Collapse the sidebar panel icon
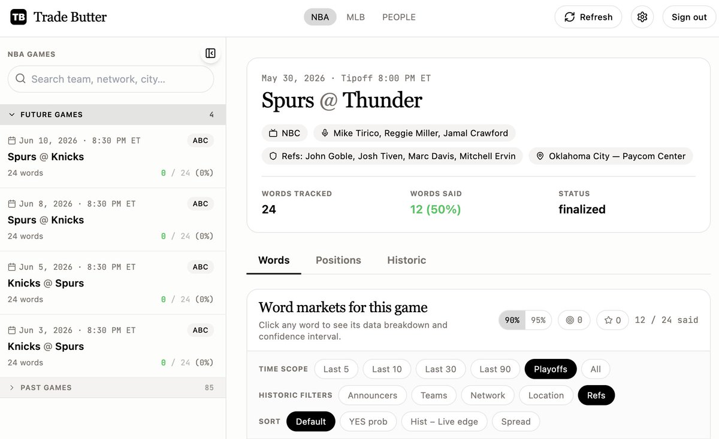719x439 pixels. [210, 53]
